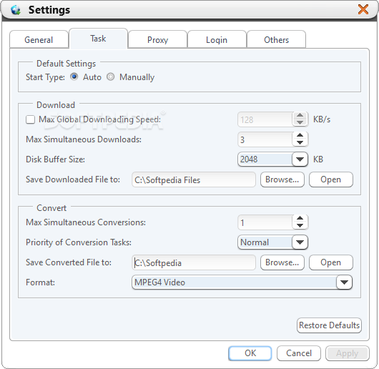The width and height of the screenshot is (379, 369).
Task: Decrease Max Simultaneous Downloads with down arrow
Action: (x=300, y=143)
